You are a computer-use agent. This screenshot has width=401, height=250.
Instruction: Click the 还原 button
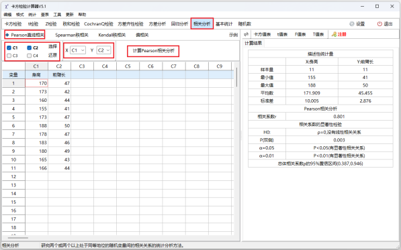52,55
